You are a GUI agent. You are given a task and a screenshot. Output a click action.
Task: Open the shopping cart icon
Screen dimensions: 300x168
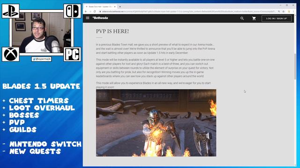tap(254, 18)
